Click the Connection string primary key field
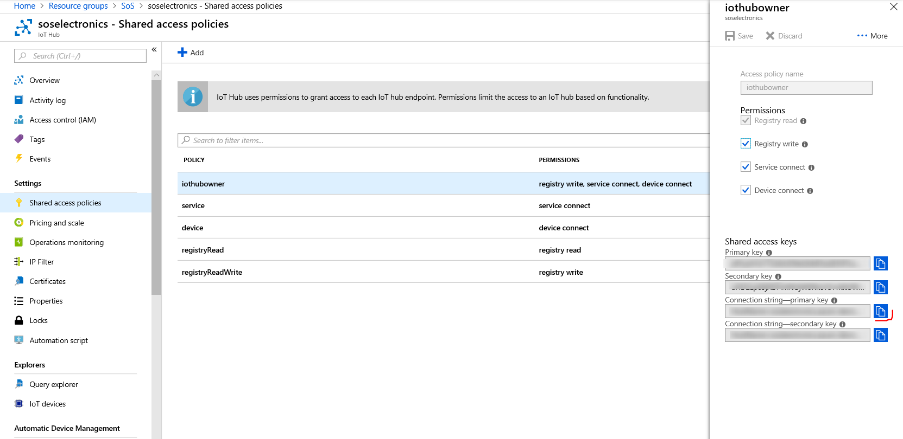The height and width of the screenshot is (439, 903). click(x=797, y=311)
